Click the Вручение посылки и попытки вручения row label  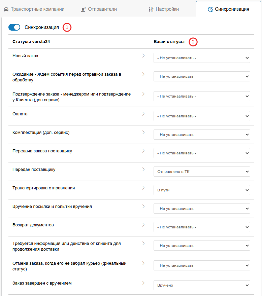pyautogui.click(x=52, y=207)
